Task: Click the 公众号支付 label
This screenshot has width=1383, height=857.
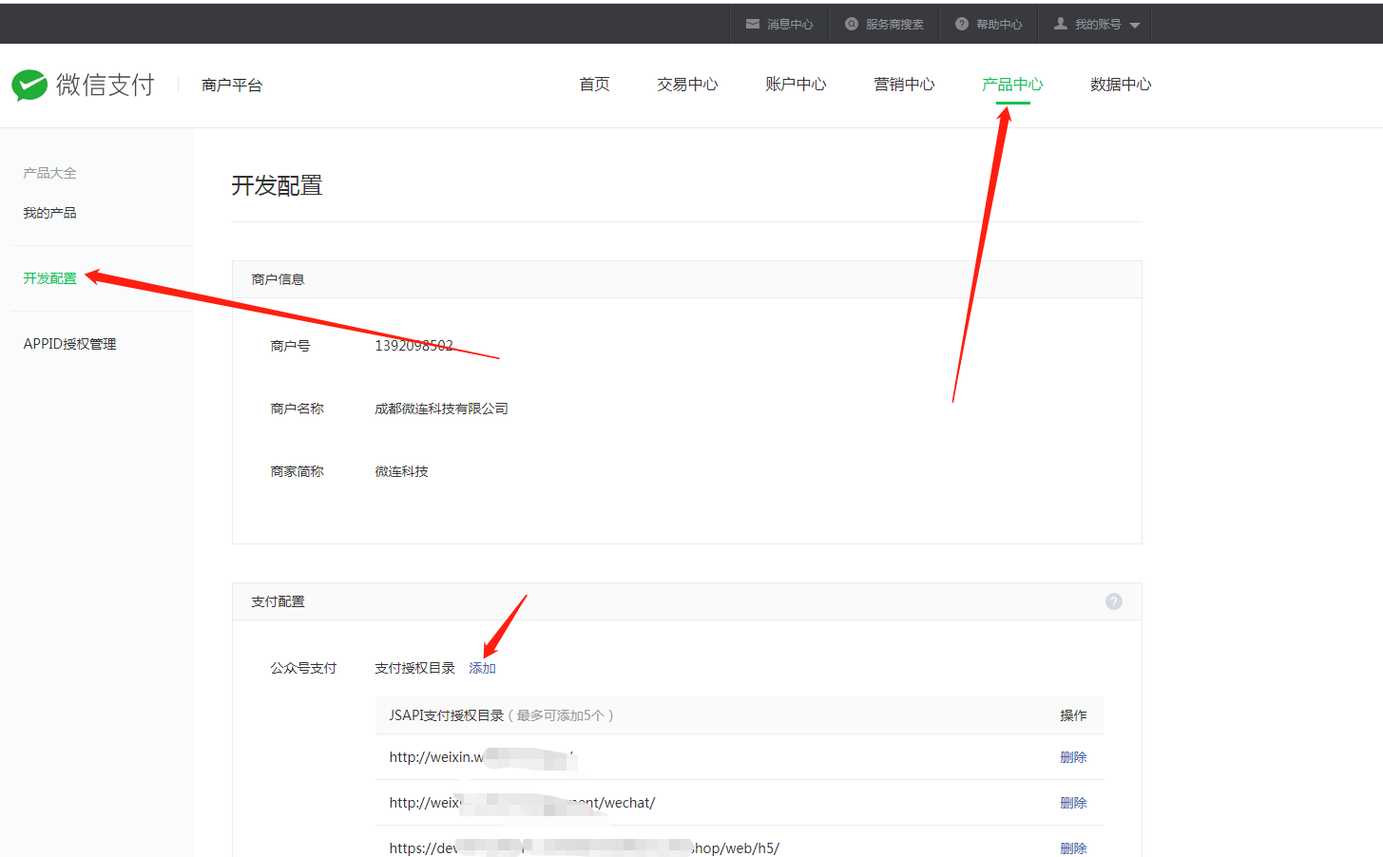Action: pyautogui.click(x=303, y=668)
